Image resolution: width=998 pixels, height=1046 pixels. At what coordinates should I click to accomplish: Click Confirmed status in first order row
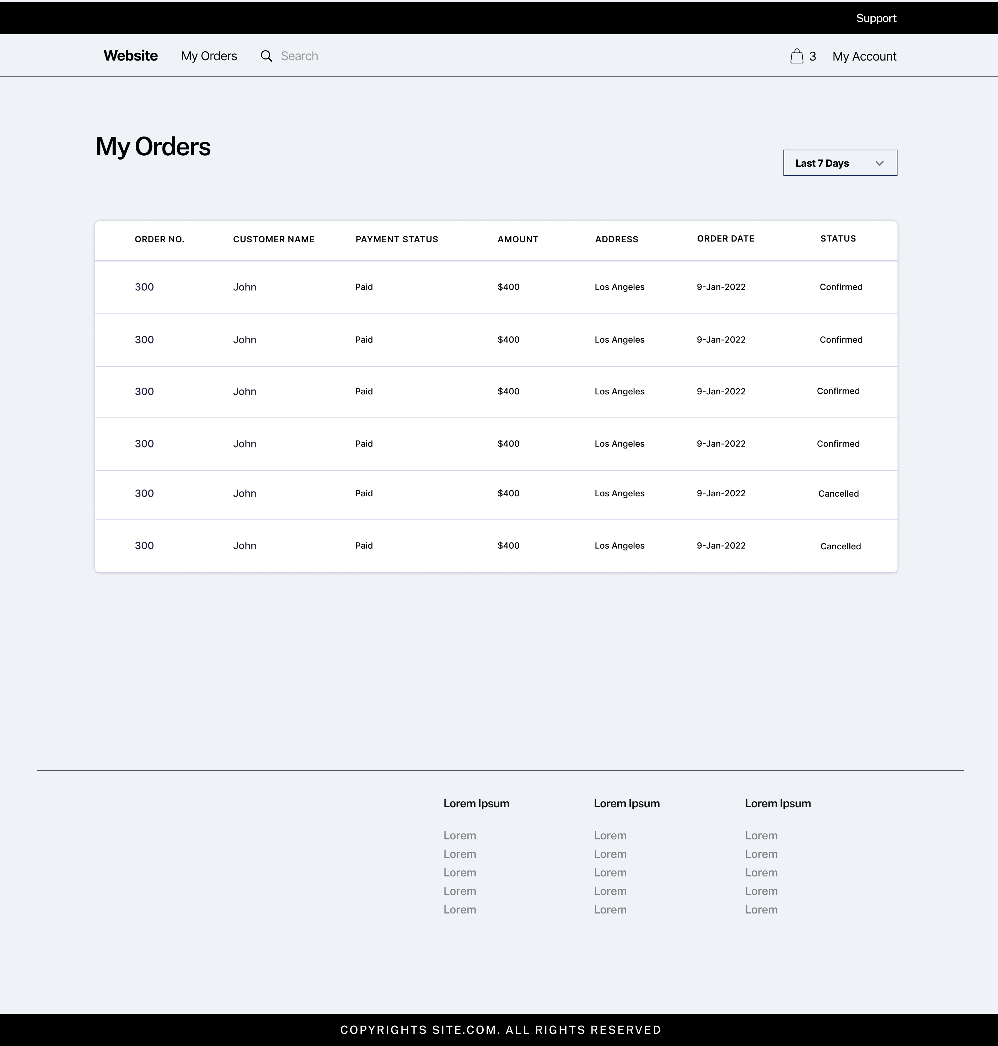tap(841, 287)
